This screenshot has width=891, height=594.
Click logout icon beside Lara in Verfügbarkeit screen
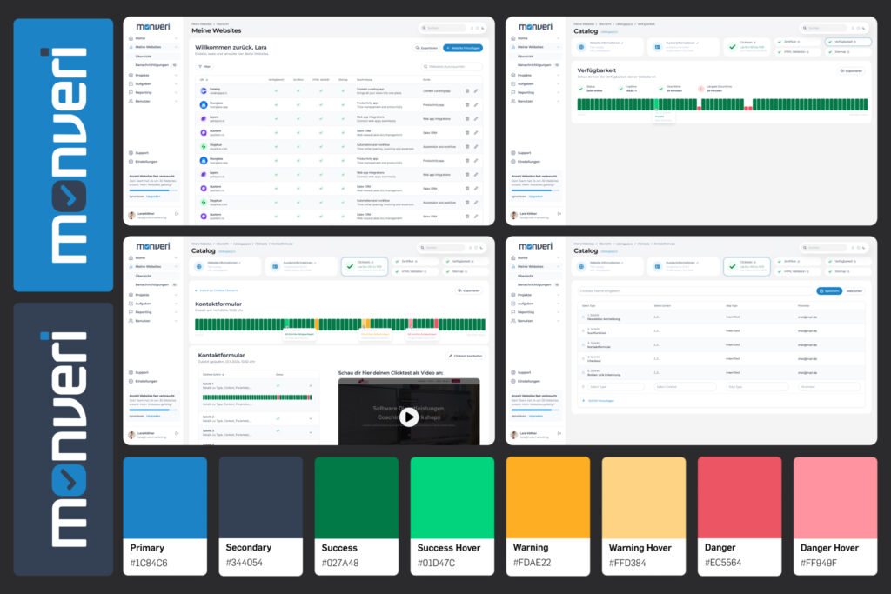[559, 214]
